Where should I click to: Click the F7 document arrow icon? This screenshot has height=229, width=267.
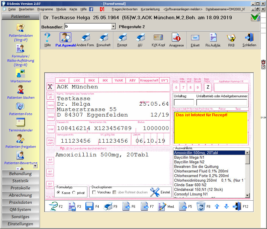(145, 206)
